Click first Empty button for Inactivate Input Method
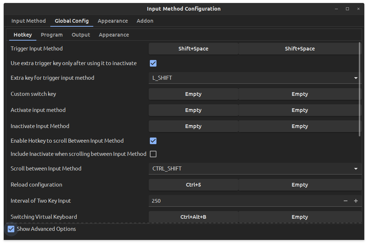The image size is (368, 244). coord(194,126)
